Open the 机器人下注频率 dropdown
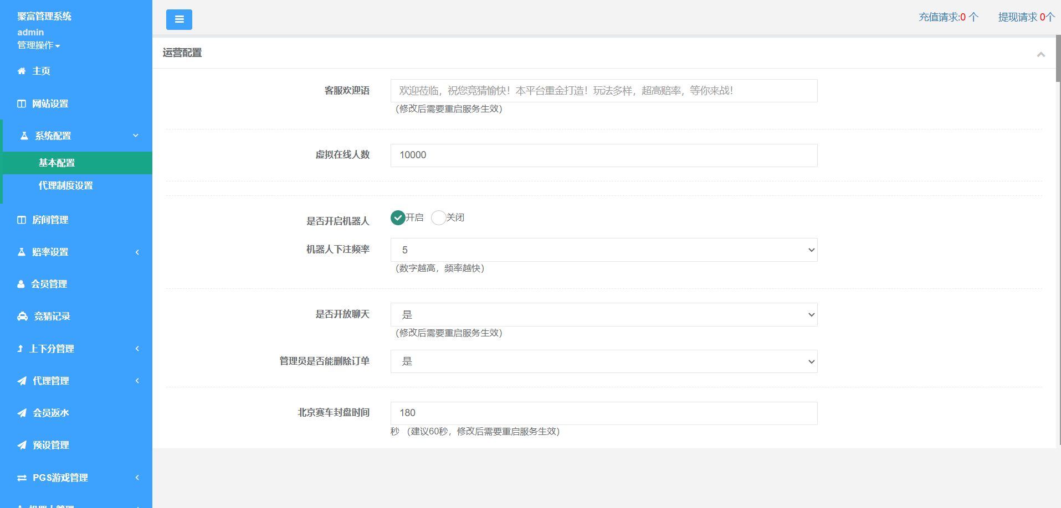 tap(604, 250)
